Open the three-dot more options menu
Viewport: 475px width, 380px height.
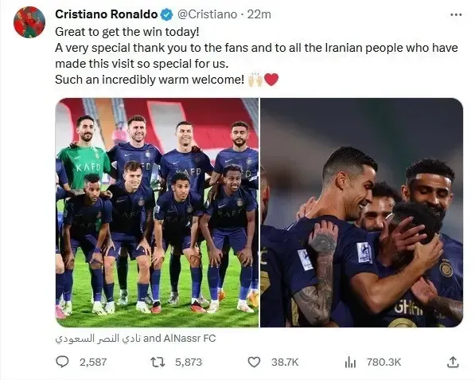[x=456, y=14]
